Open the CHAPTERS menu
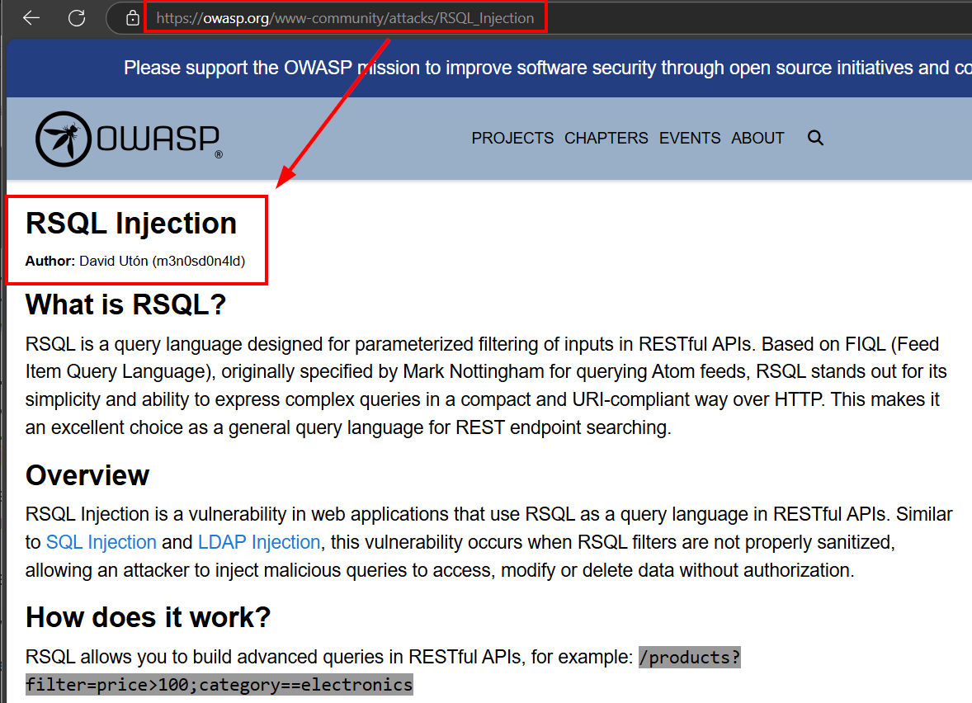Screen dimensions: 972x703 coord(606,138)
